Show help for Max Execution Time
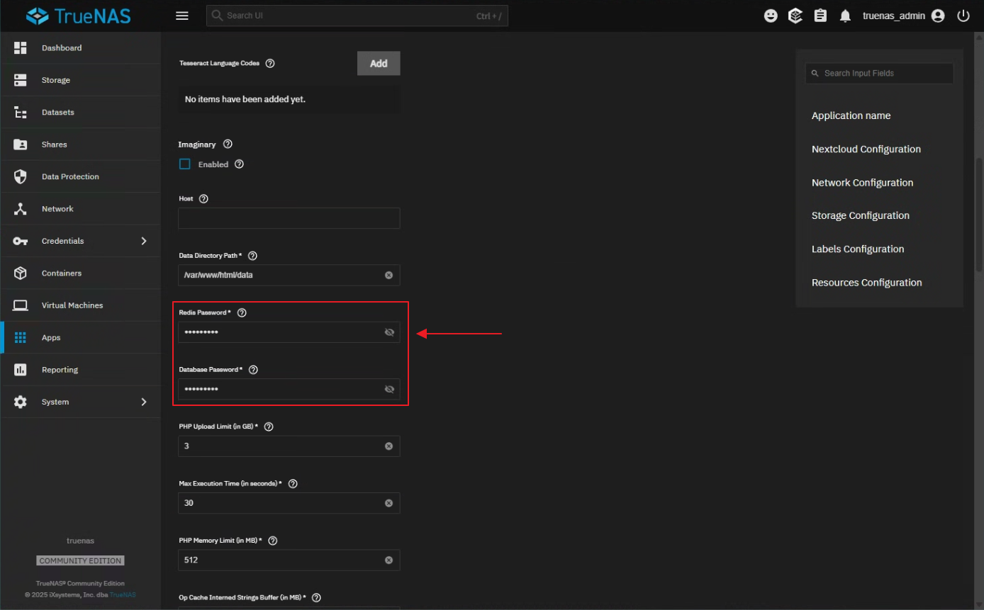984x610 pixels. [293, 483]
